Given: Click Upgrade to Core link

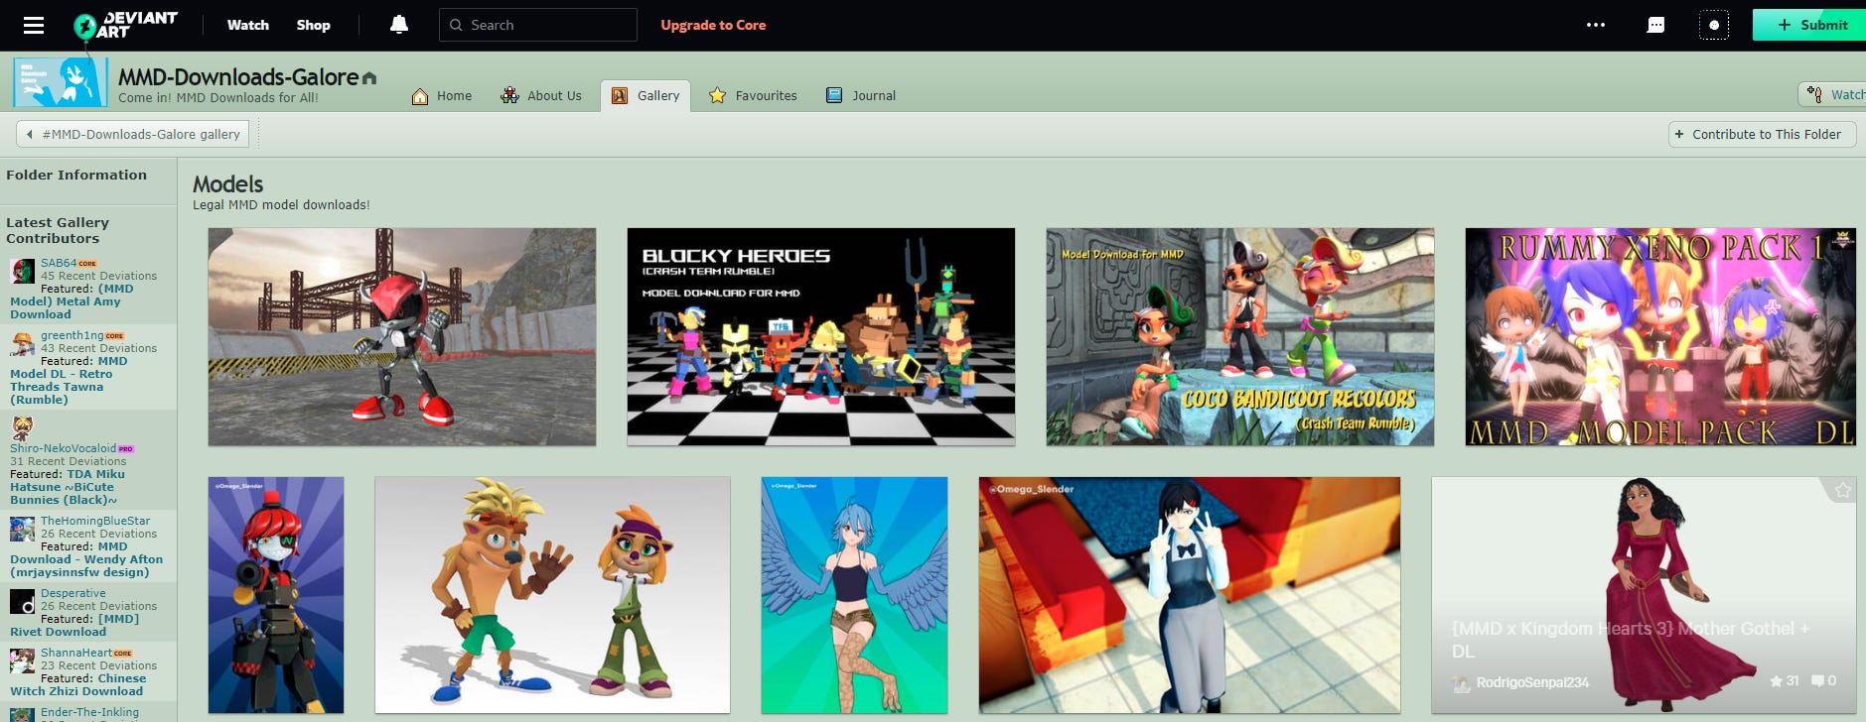Looking at the screenshot, I should coord(713,25).
